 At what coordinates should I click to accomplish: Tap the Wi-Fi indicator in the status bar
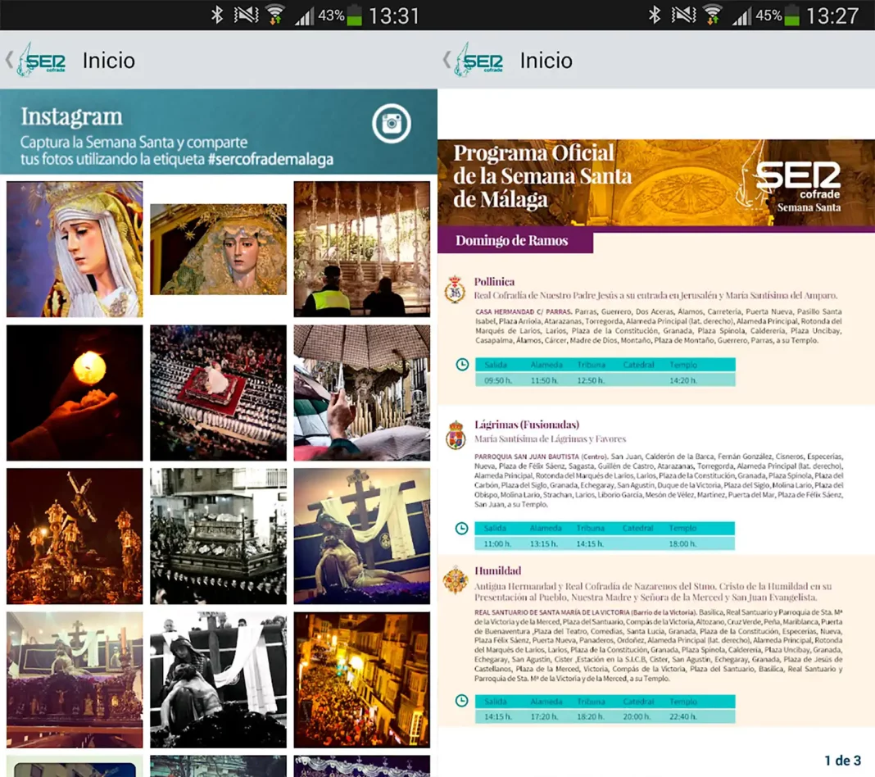pos(274,14)
